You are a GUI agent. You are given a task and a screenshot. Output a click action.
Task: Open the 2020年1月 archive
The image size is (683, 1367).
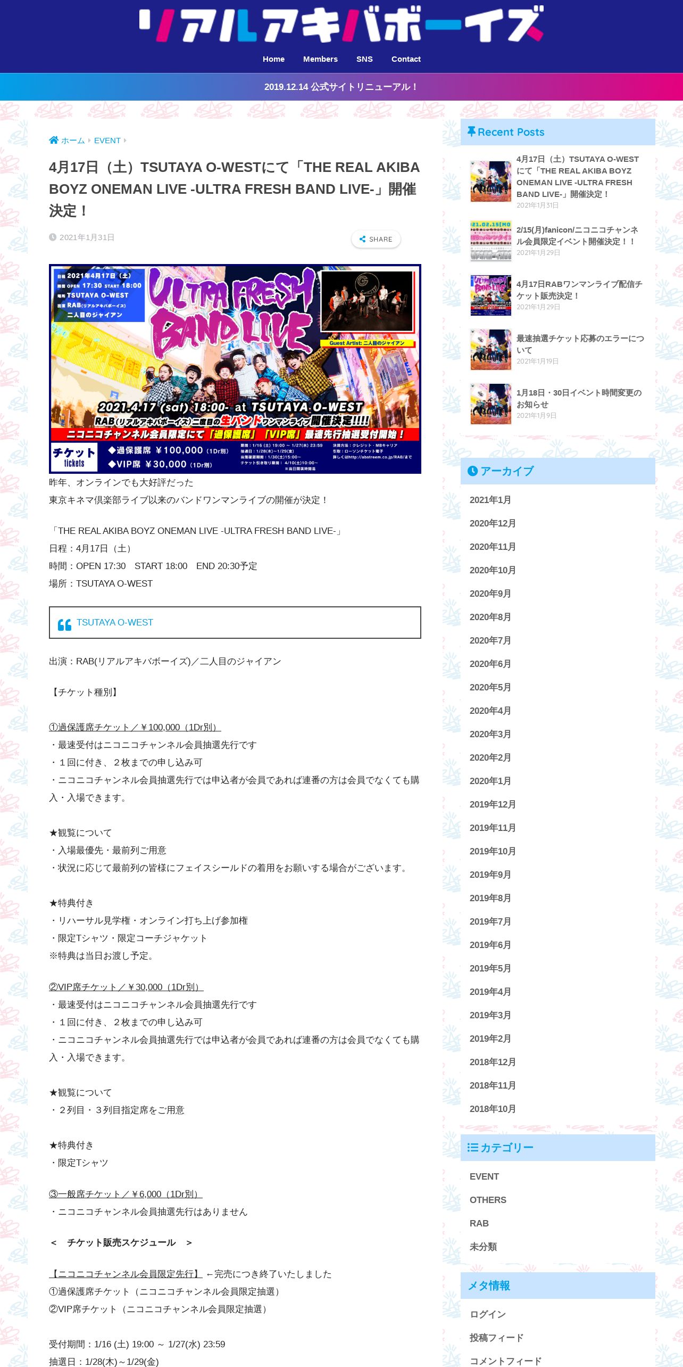tap(490, 781)
